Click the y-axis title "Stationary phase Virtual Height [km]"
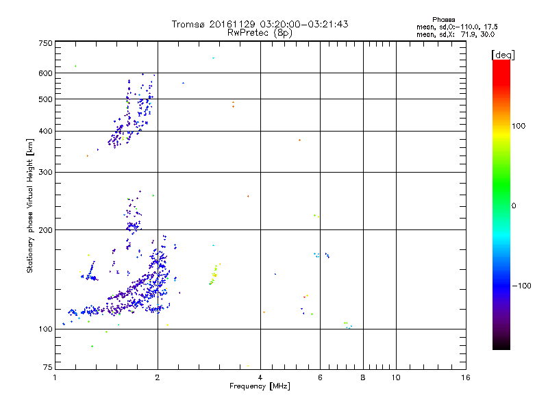The image size is (548, 411). [30, 206]
